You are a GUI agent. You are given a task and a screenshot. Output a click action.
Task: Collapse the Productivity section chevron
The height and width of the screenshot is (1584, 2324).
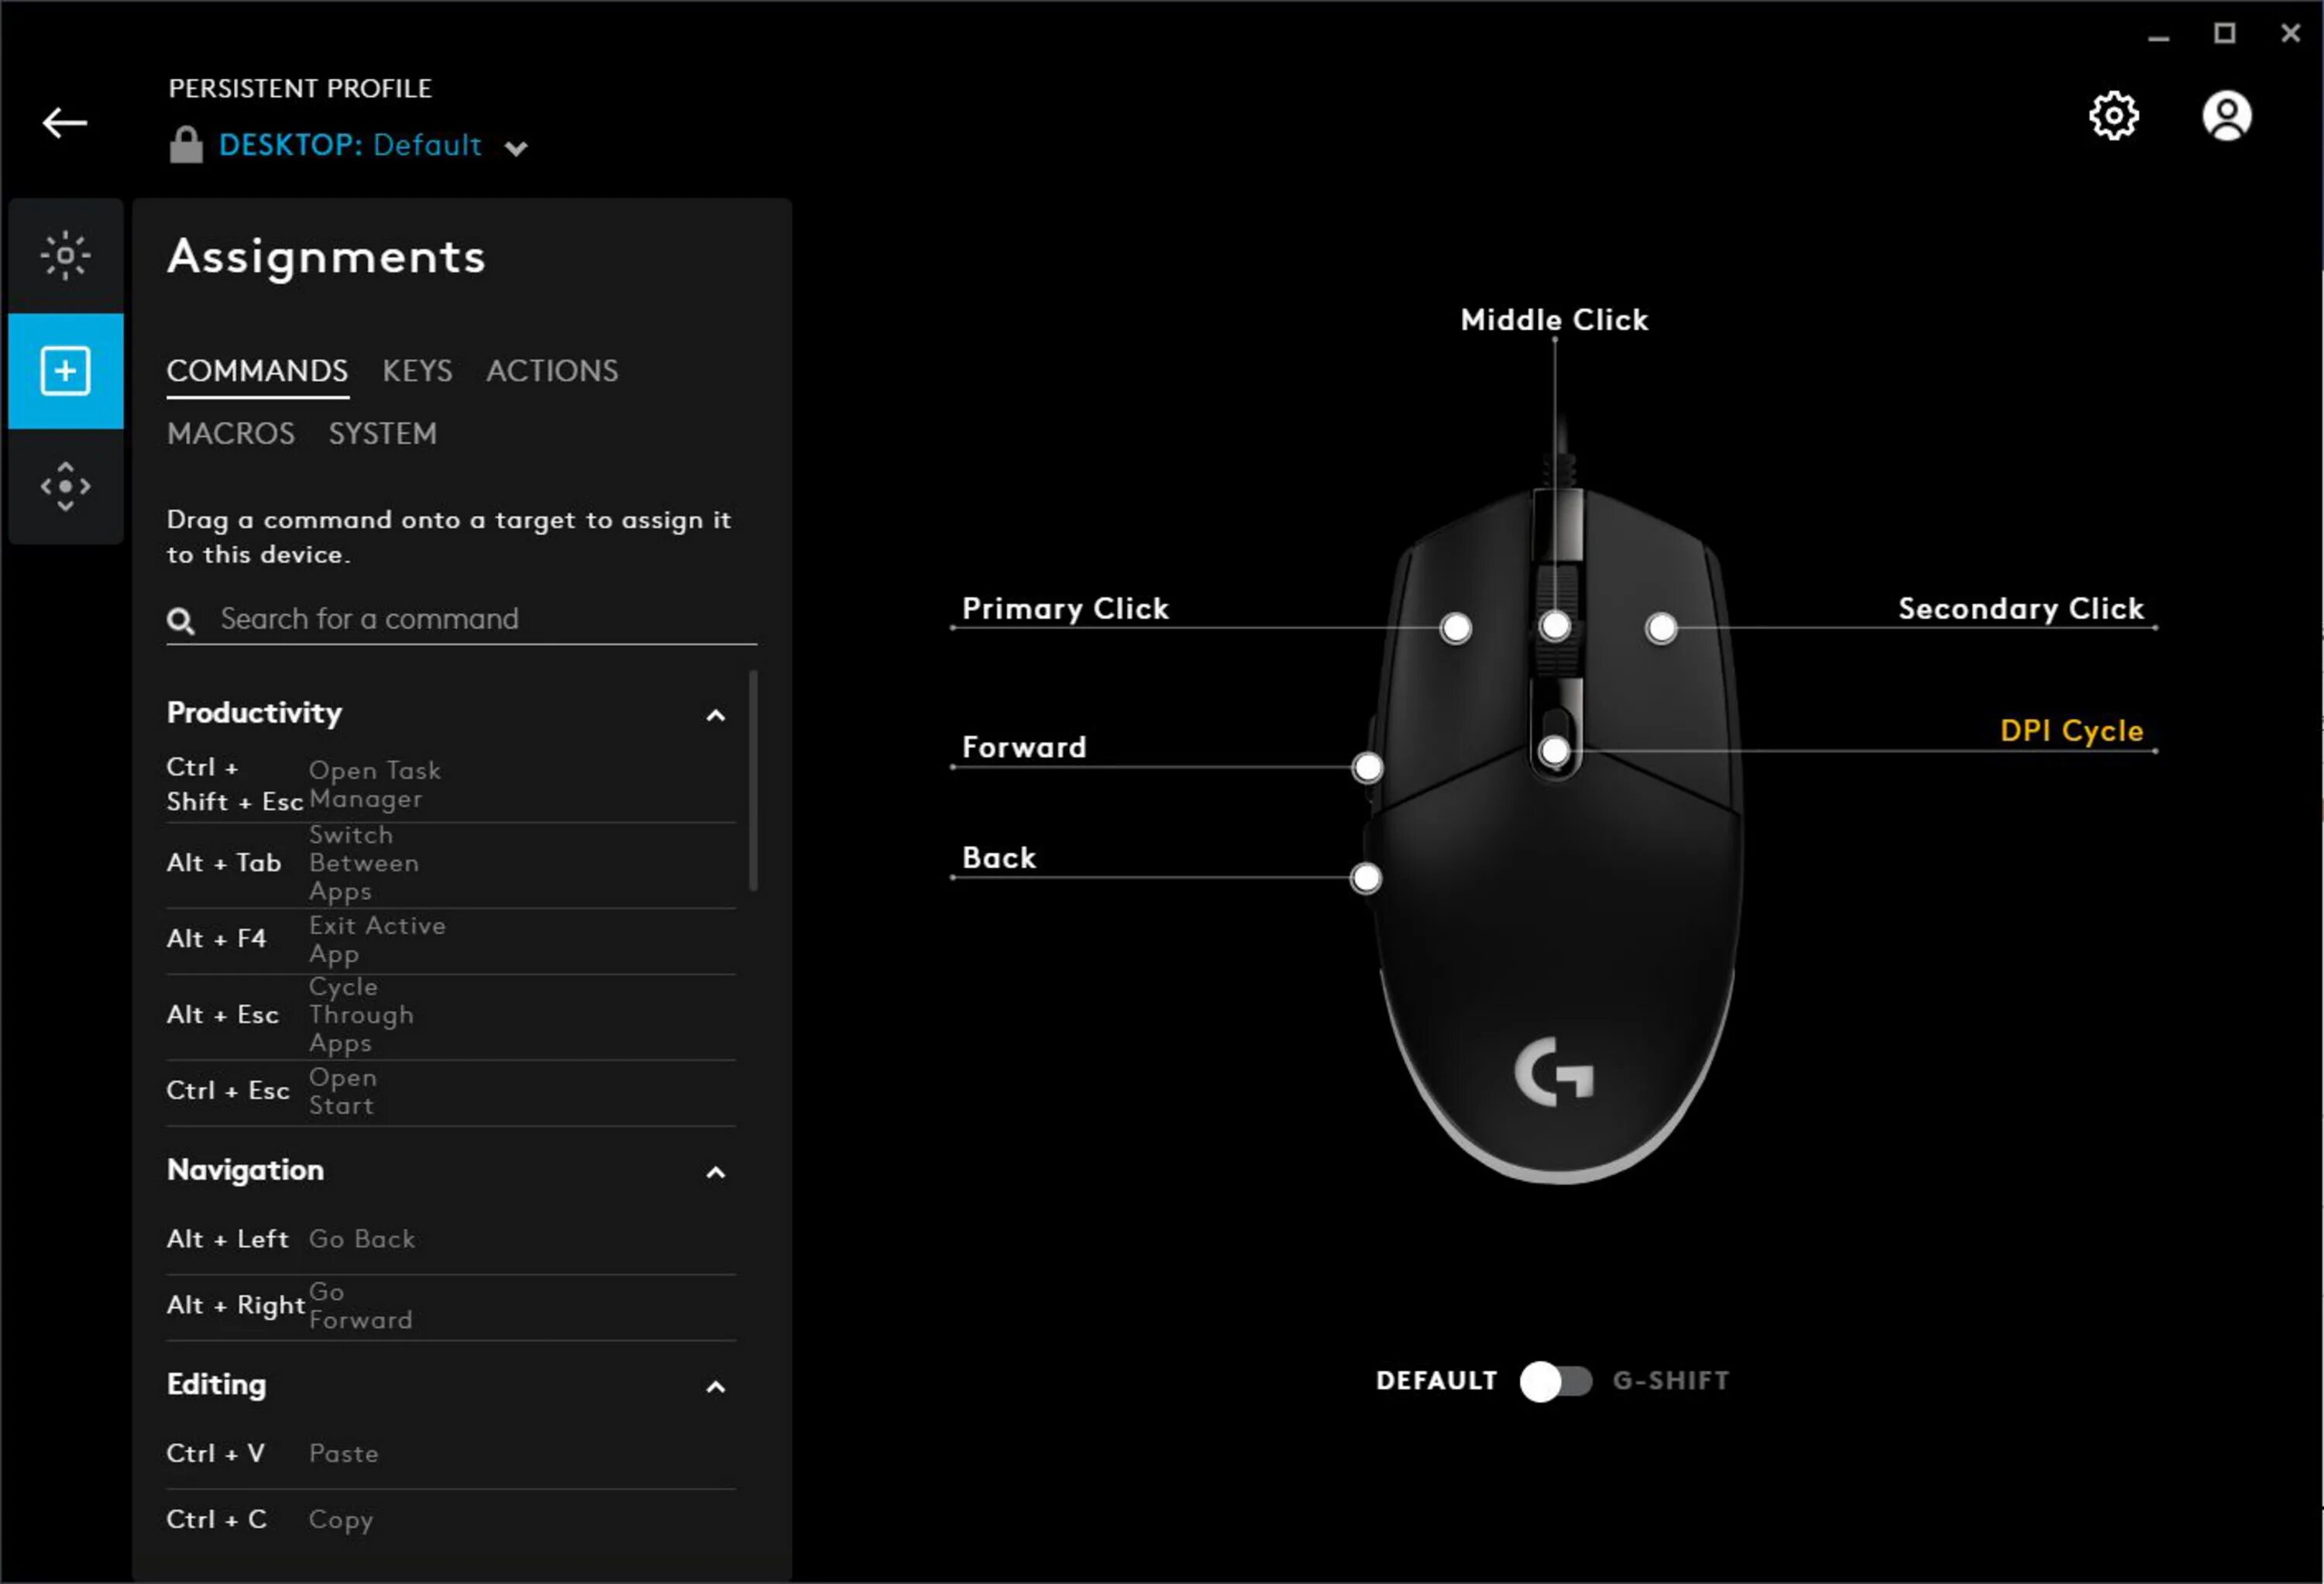point(715,715)
